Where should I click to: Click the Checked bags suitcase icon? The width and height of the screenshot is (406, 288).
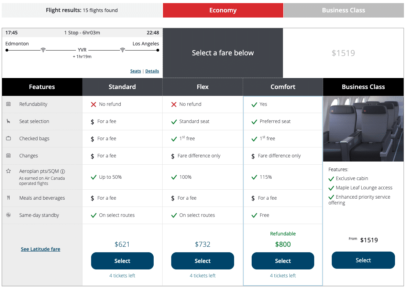coord(9,139)
